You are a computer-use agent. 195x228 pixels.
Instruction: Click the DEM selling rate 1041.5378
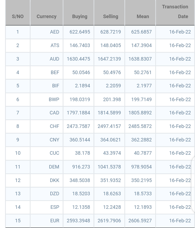coord(109,167)
